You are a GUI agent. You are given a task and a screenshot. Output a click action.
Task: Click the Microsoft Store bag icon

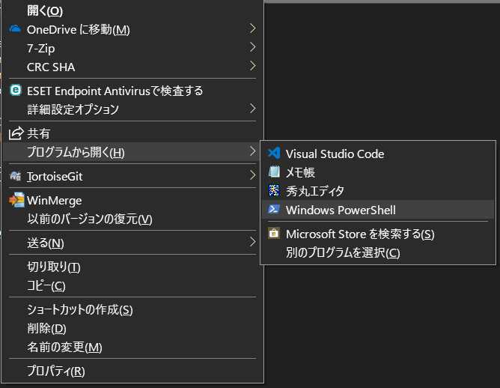click(274, 233)
